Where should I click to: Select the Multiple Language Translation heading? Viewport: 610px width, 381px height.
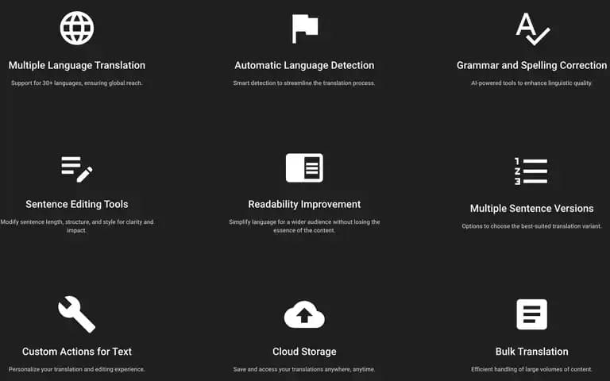click(x=77, y=65)
